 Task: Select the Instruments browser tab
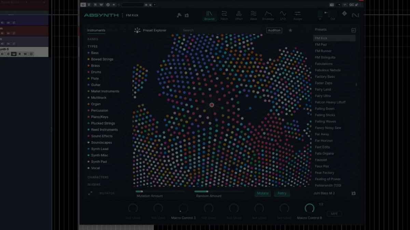coord(96,30)
